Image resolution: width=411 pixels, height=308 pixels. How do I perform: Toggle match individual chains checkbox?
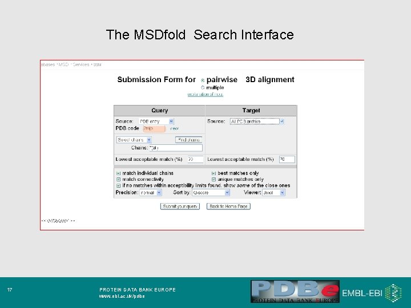click(119, 173)
